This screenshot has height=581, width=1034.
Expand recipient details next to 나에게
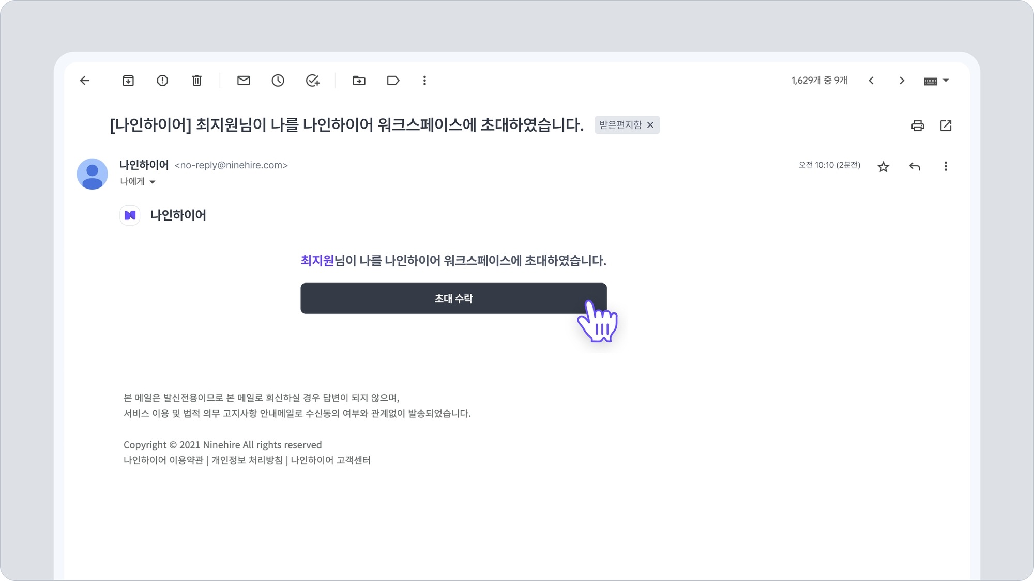point(152,182)
